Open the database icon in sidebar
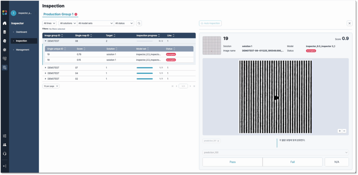This screenshot has height=175, width=358. coord(5,32)
